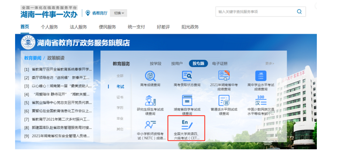Open 中小学教师资格考试 icon
364x154 pixels.
[x=150, y=125]
